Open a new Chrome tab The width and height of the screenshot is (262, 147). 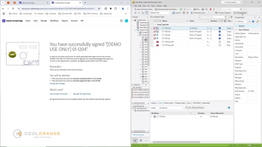tap(85, 3)
